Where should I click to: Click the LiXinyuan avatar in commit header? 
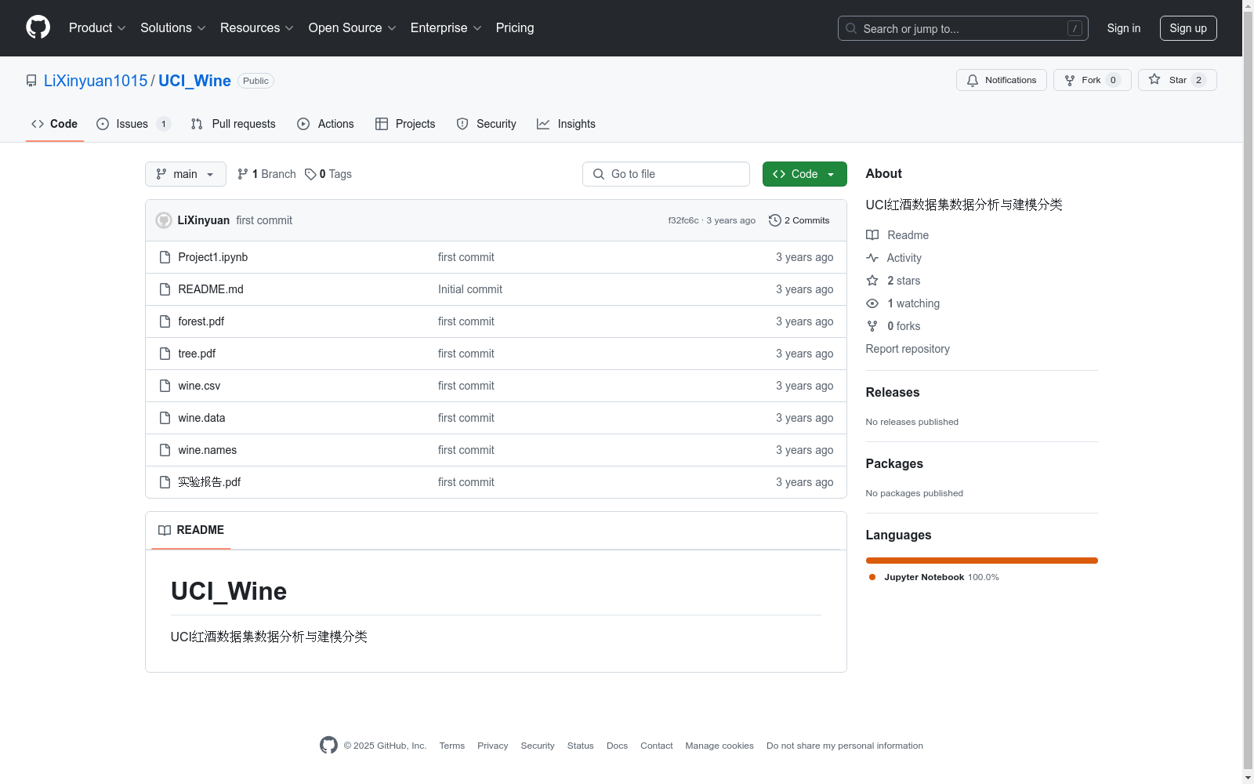pyautogui.click(x=164, y=220)
